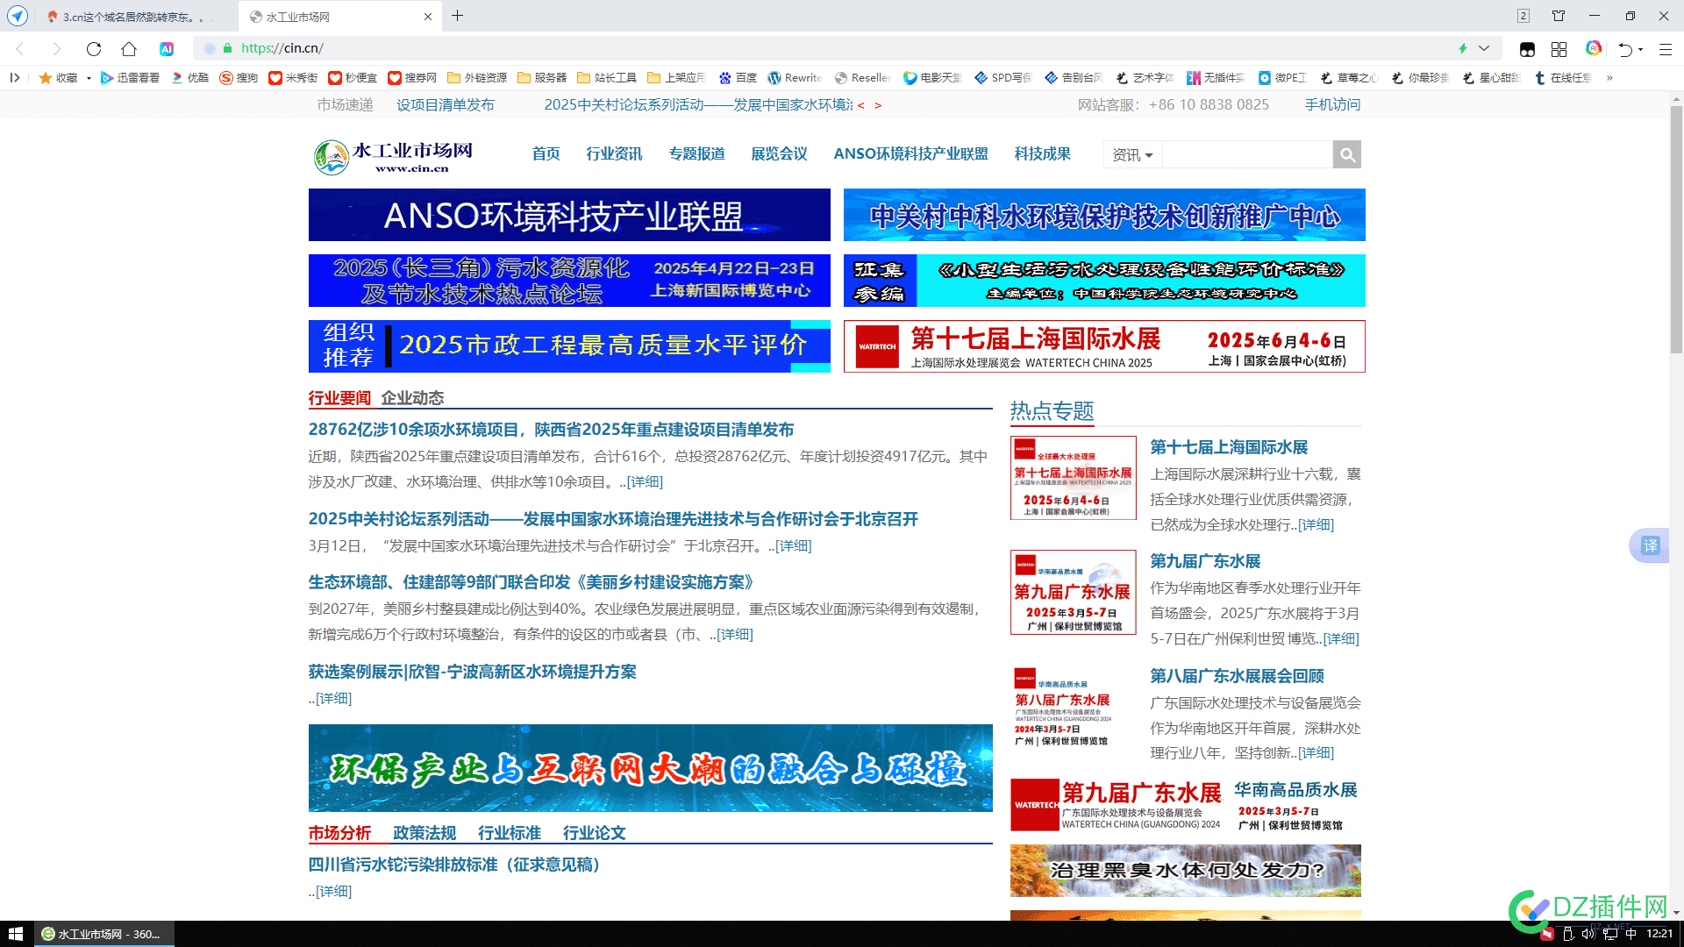
Task: Click the page vertical scrollbar thumb
Action: click(1676, 228)
